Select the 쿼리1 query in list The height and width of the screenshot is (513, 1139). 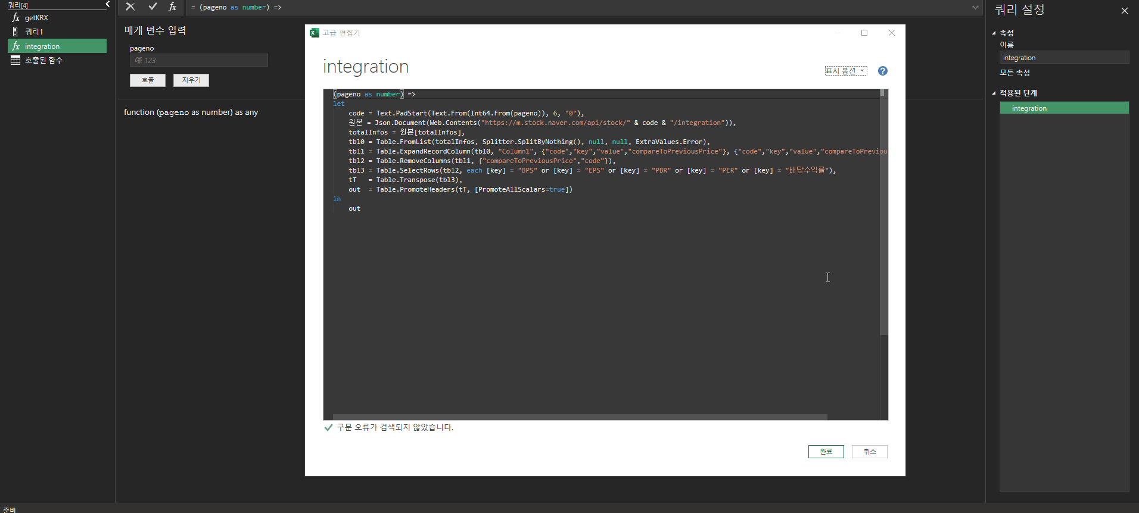pyautogui.click(x=34, y=32)
